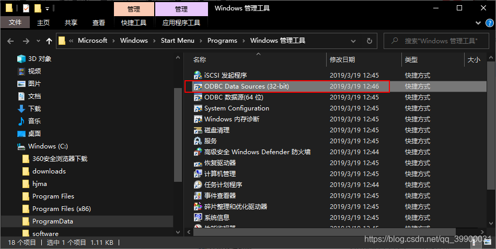Switch to the 主页 ribbon tab
496x249 pixels.
point(43,23)
